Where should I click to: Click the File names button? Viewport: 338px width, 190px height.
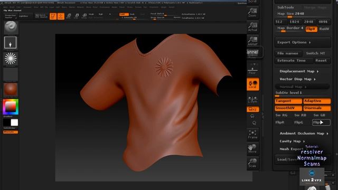click(288, 53)
